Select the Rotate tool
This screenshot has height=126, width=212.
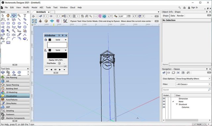(x=8, y=35)
